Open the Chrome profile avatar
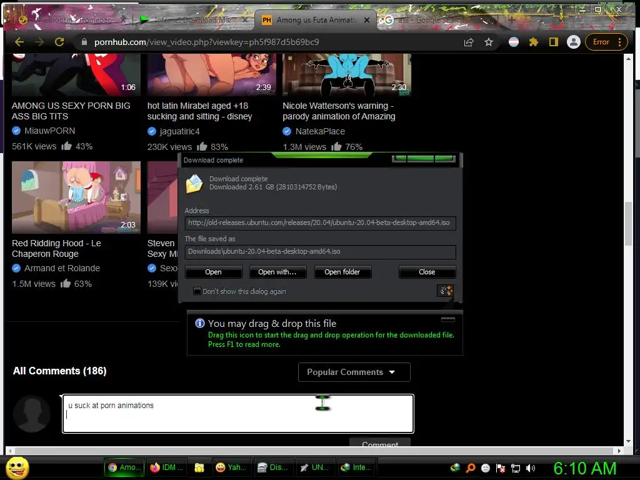 coord(574,42)
